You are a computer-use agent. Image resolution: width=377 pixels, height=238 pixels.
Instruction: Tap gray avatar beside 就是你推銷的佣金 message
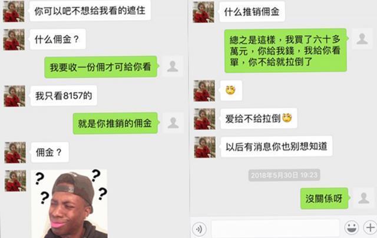tap(173, 123)
